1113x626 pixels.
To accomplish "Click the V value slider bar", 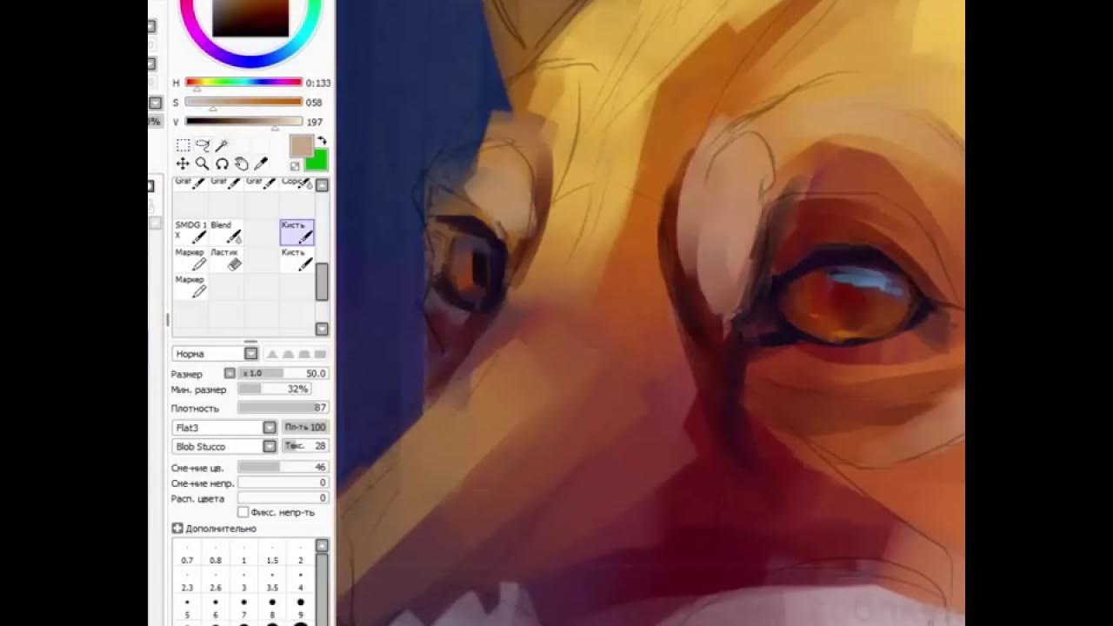I will coord(243,122).
